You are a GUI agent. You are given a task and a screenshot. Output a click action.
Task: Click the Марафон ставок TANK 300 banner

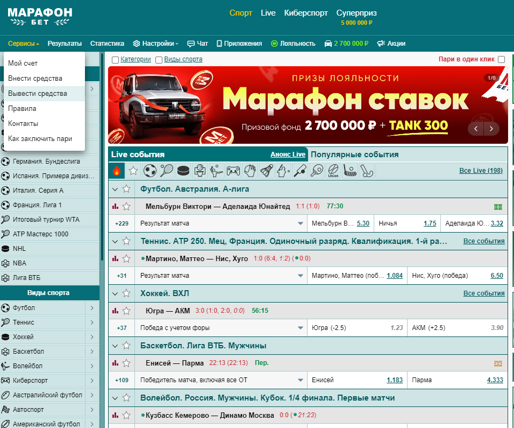[x=308, y=105]
